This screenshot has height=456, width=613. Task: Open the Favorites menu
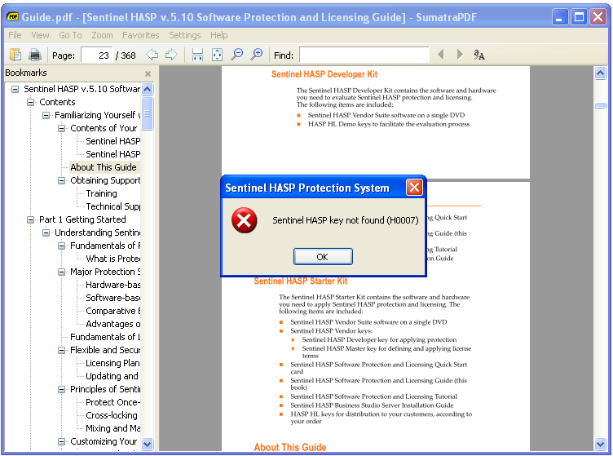[141, 35]
